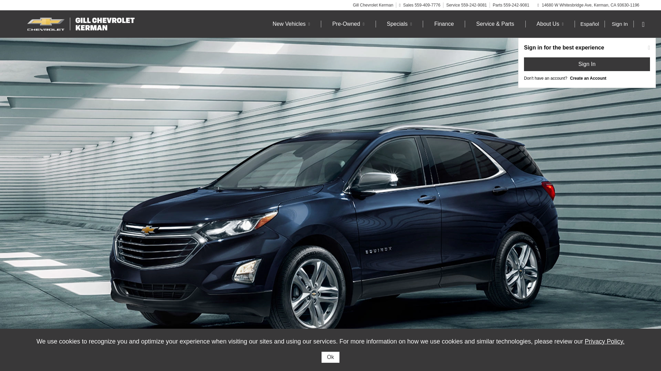
Task: Go to the Finance page
Action: (444, 24)
